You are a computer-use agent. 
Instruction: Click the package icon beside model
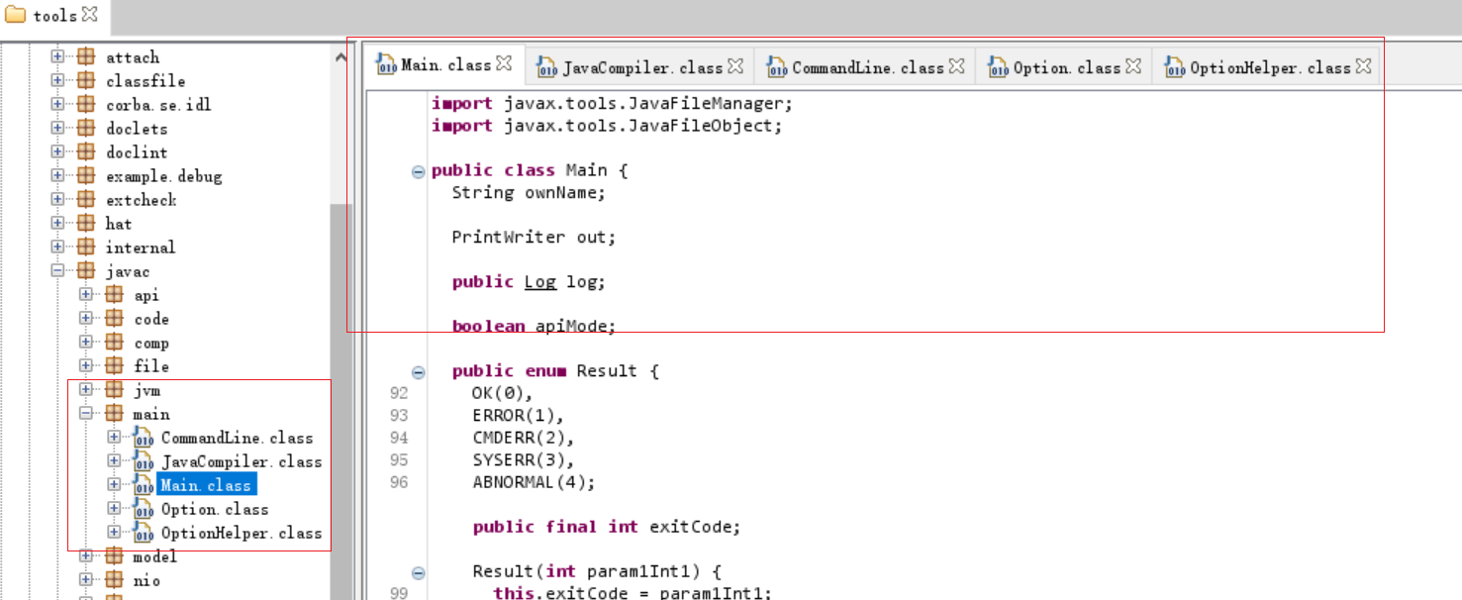[x=113, y=556]
